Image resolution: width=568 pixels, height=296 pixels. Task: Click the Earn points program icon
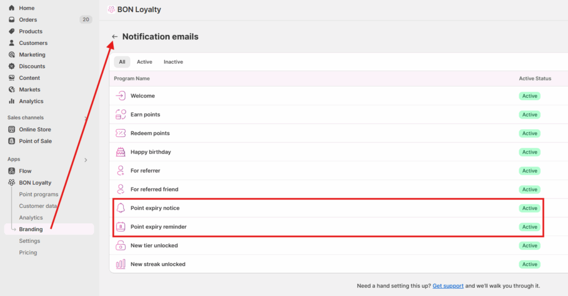pyautogui.click(x=120, y=115)
